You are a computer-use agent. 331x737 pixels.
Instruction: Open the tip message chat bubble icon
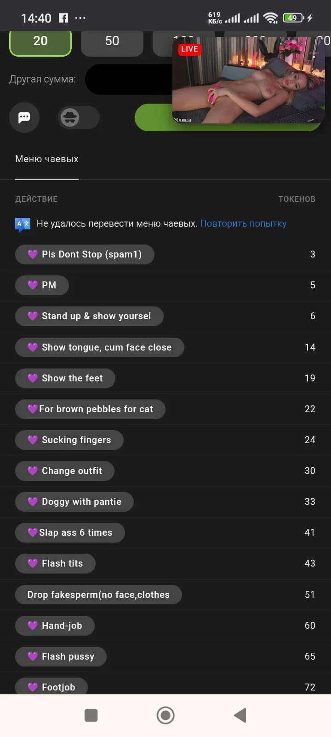[24, 117]
